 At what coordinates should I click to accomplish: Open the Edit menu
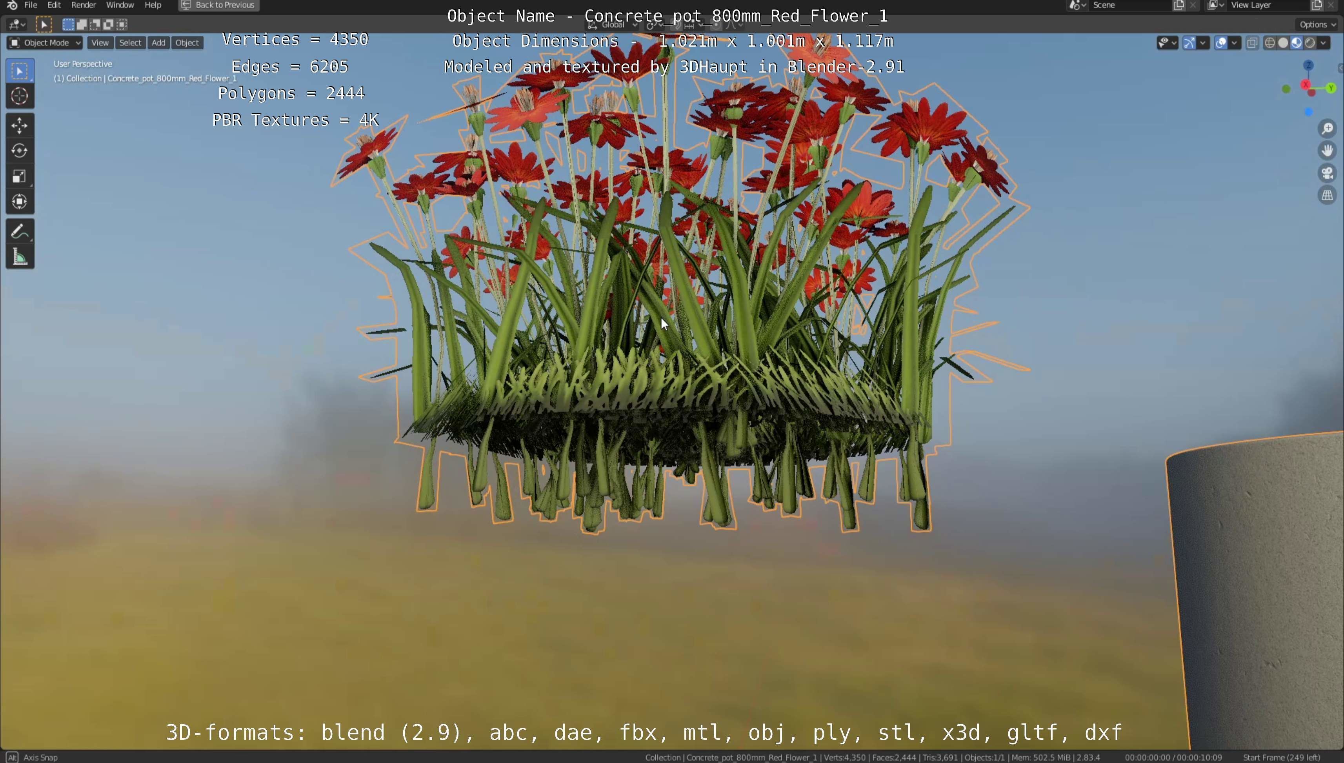[54, 5]
